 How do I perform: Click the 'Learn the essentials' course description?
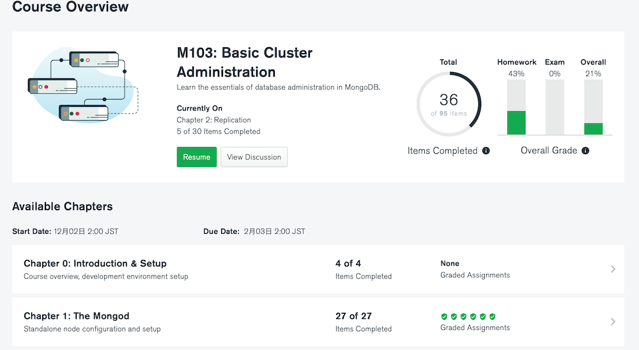pyautogui.click(x=279, y=88)
